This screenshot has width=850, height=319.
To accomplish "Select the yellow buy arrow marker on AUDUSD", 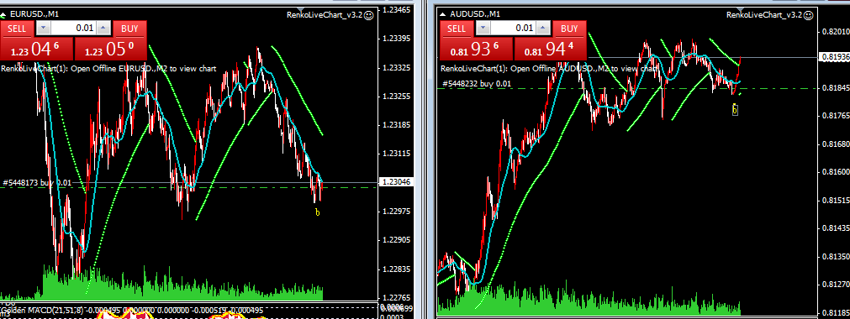I will (x=735, y=110).
